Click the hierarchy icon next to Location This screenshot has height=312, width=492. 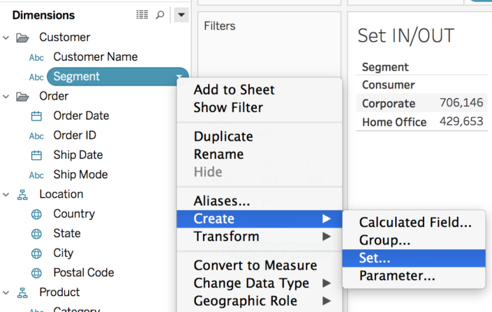coord(22,195)
